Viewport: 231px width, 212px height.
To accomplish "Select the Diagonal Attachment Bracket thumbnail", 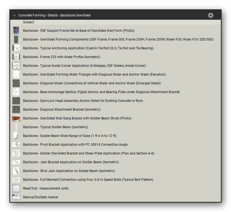I will coord(16,110).
